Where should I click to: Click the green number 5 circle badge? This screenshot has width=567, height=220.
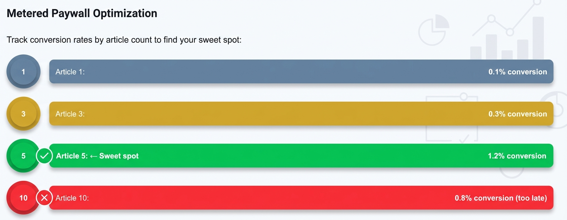tap(23, 156)
